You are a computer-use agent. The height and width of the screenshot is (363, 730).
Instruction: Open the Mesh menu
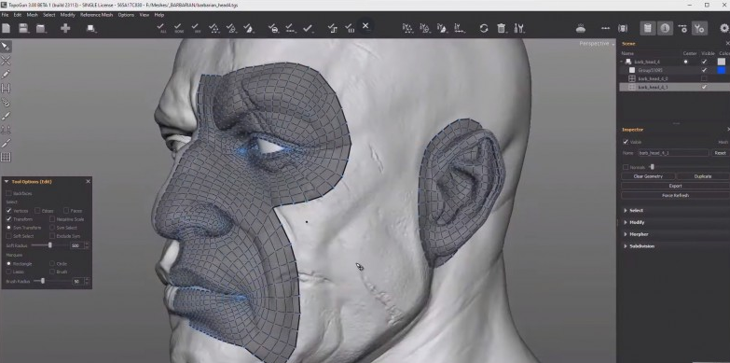point(32,15)
